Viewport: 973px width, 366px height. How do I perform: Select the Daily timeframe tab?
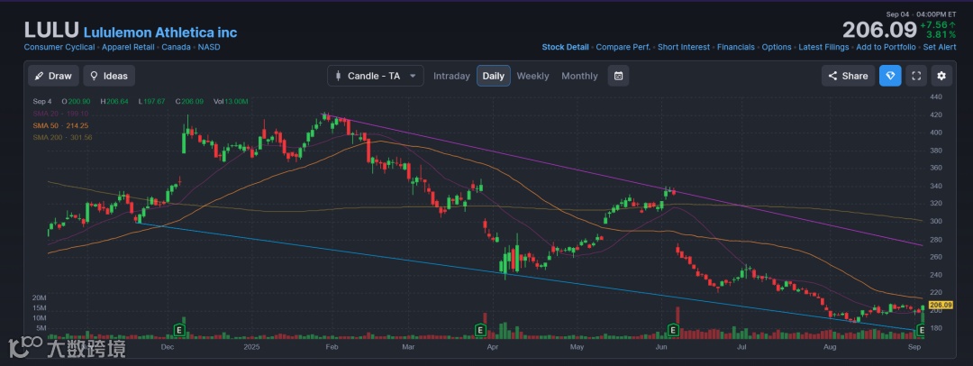pyautogui.click(x=494, y=76)
